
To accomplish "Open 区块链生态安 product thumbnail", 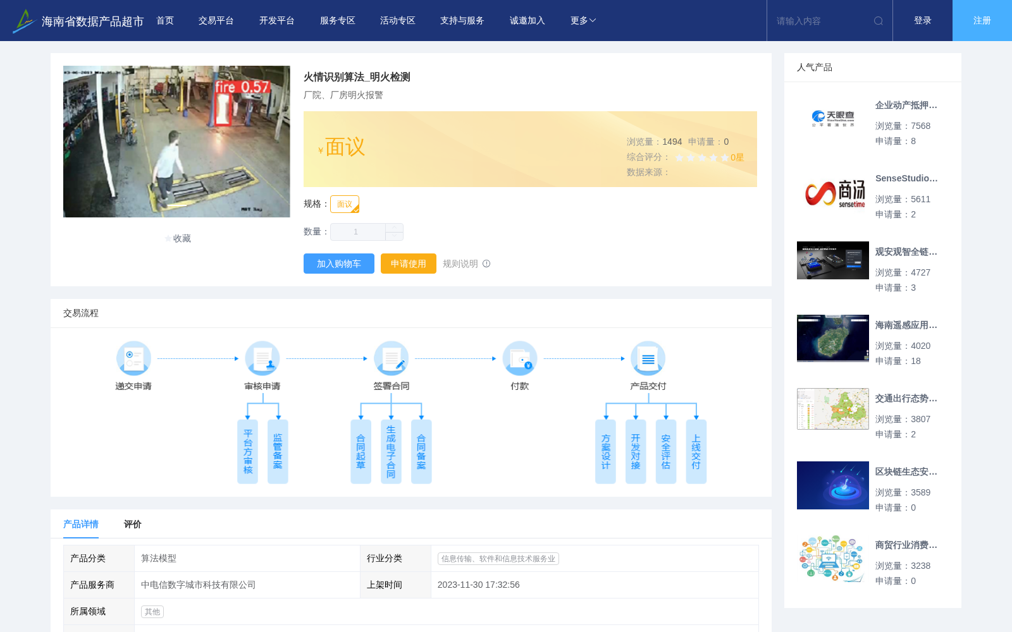I will click(833, 485).
